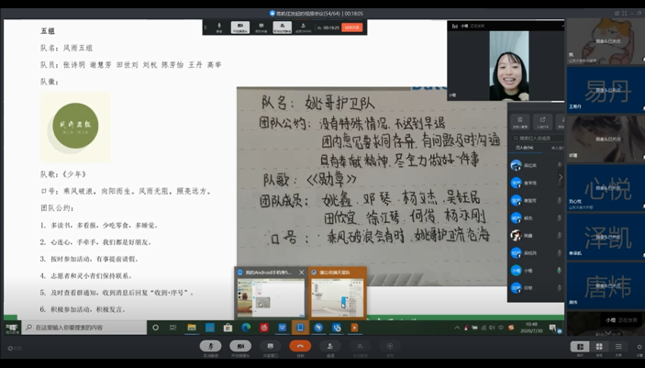Screen dimensions: 645x368
Task: Open File Explorer from the taskbar
Action: pos(192,327)
